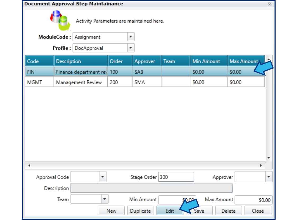Click the vertical scrollbar up arrow
This screenshot has height=220, width=297.
point(269,59)
